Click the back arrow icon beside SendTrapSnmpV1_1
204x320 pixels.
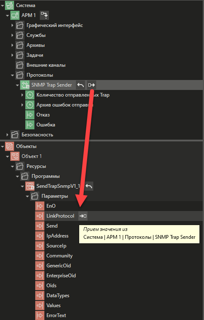89,186
